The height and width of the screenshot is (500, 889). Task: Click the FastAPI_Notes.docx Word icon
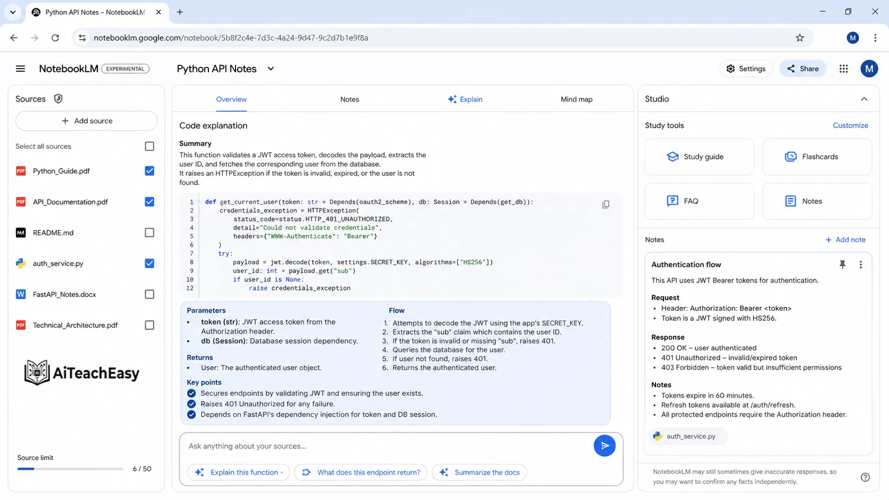click(x=21, y=294)
